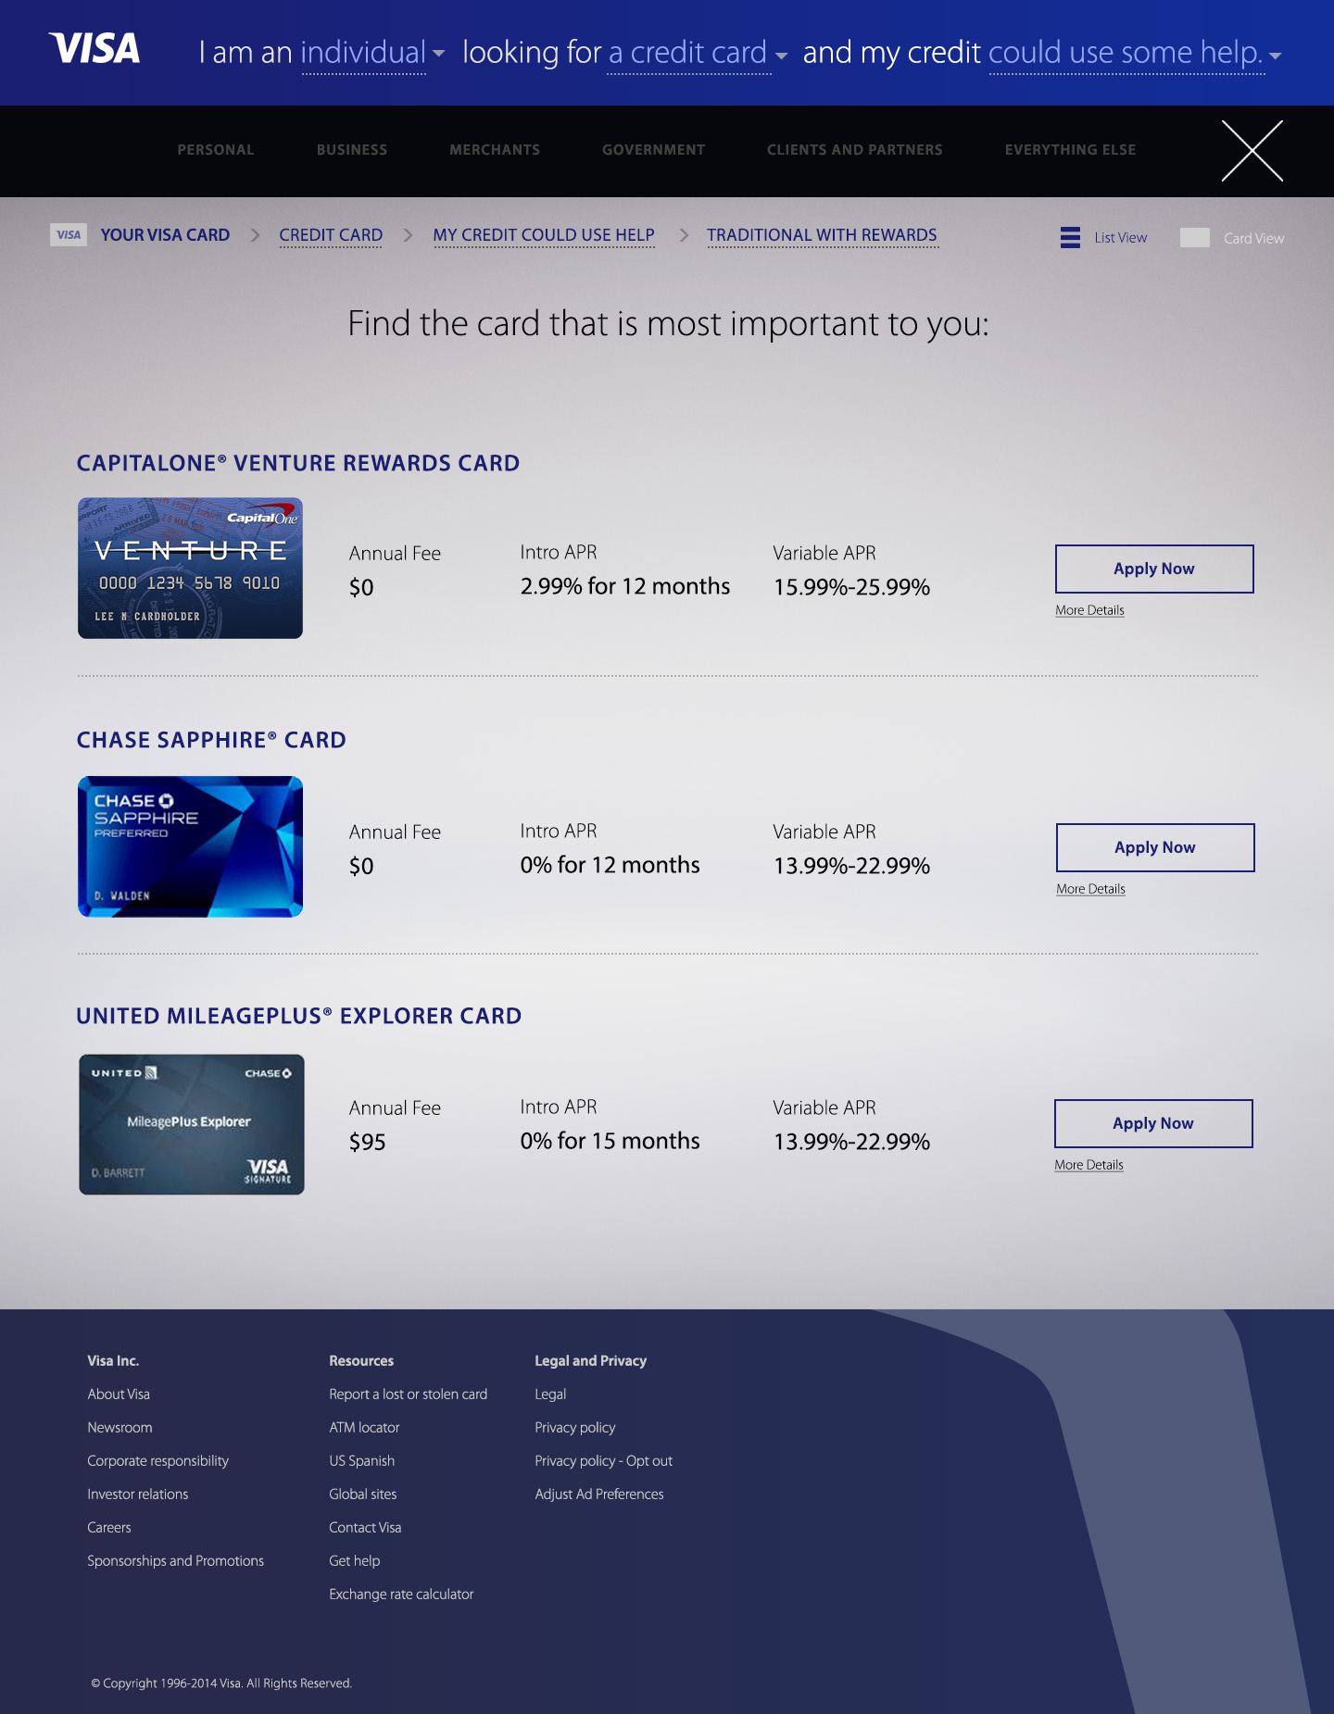Image resolution: width=1334 pixels, height=1714 pixels.
Task: Open the Merchants menu tab
Action: coord(495,150)
